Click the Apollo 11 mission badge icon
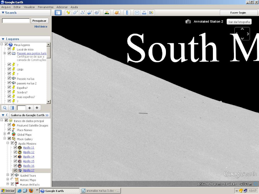 coord(20,148)
